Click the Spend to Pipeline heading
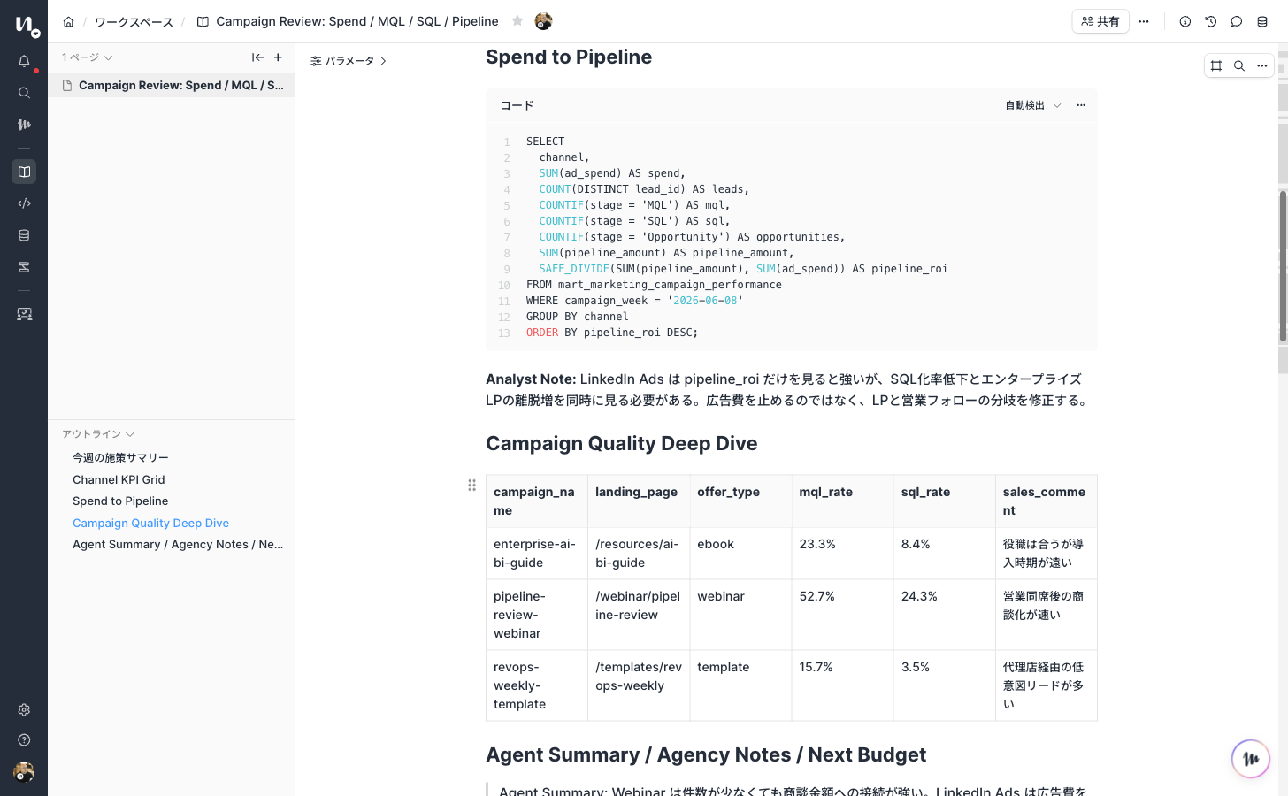This screenshot has height=796, width=1288. (x=569, y=57)
